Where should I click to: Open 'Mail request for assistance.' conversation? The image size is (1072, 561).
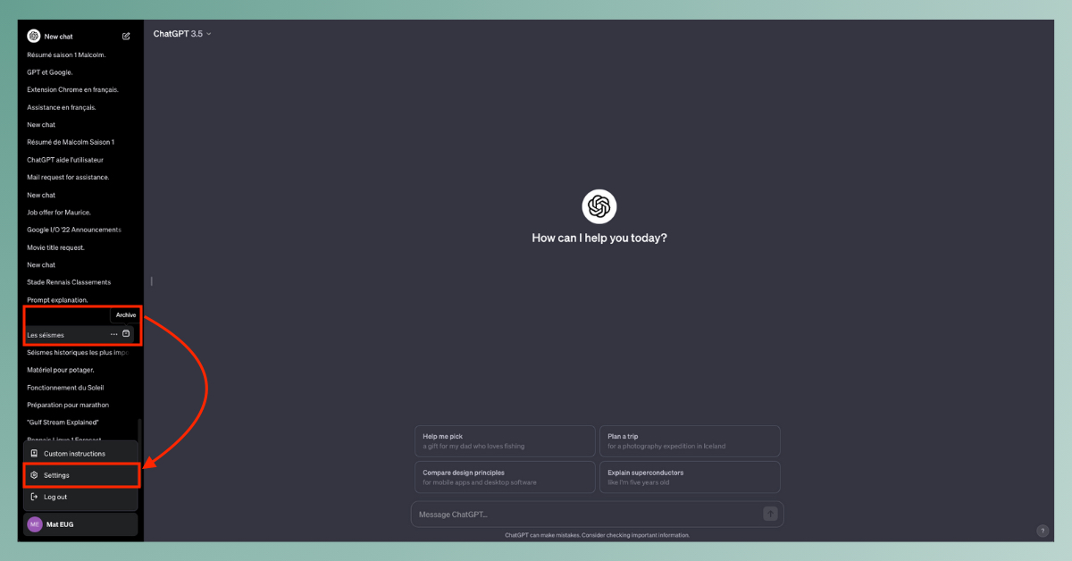click(68, 177)
